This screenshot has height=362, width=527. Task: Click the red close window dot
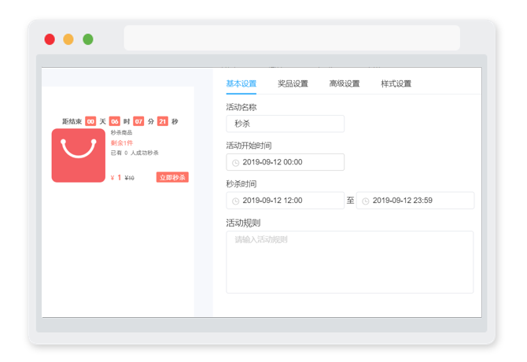pyautogui.click(x=50, y=39)
